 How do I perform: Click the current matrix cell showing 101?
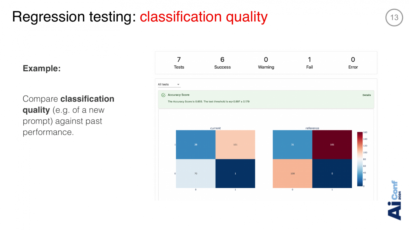[x=235, y=145]
